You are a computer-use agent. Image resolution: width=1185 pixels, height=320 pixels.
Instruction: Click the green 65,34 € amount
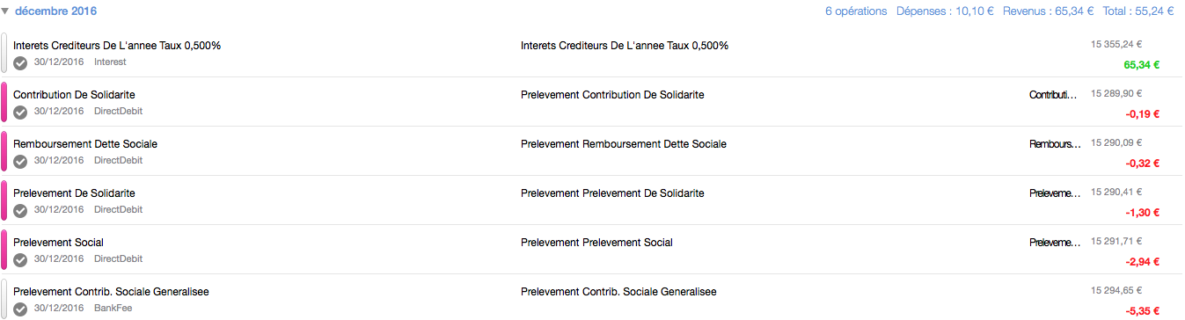(x=1142, y=64)
